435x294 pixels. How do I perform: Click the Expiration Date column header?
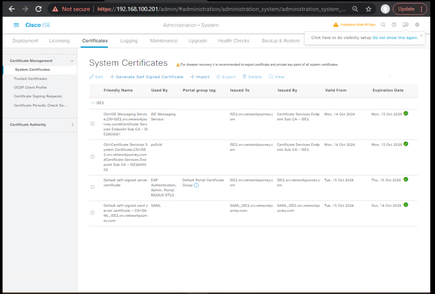pos(388,90)
